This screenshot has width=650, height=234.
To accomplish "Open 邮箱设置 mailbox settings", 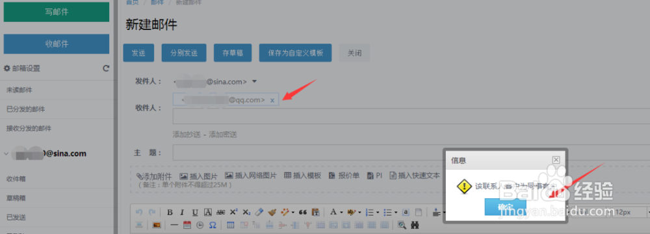I will (x=22, y=68).
